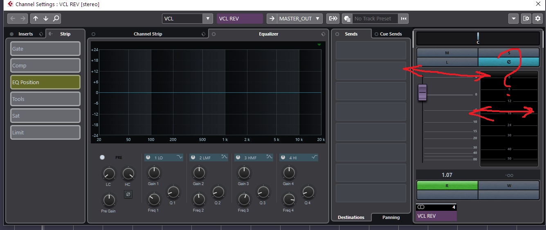Screen dimensions: 546x230
Task: Click the Sat strip module
Action: [45, 116]
